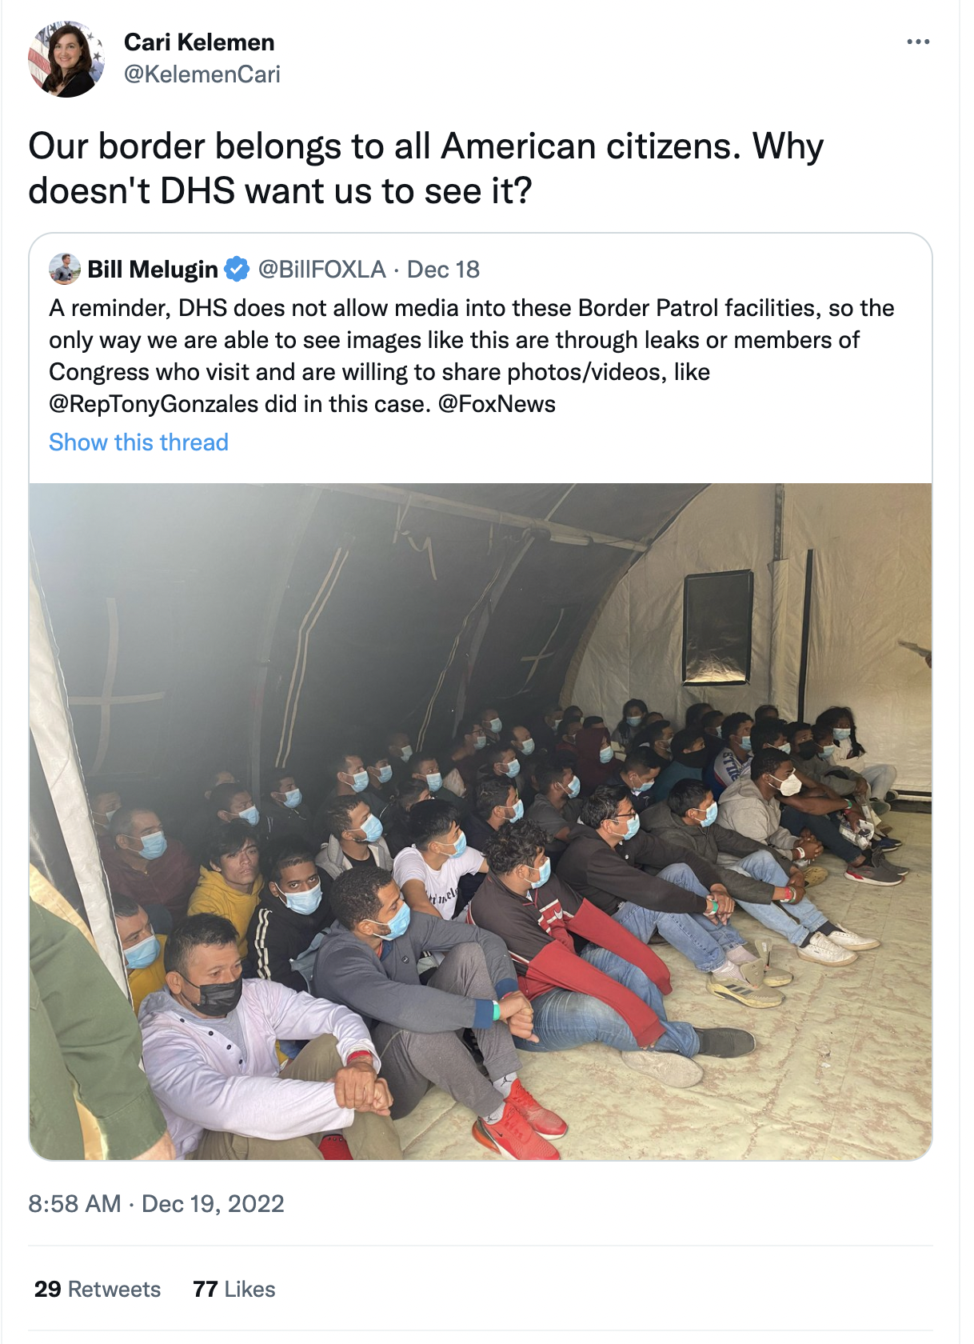Open the @KelemenCari handle
The width and height of the screenshot is (974, 1344).
[202, 74]
